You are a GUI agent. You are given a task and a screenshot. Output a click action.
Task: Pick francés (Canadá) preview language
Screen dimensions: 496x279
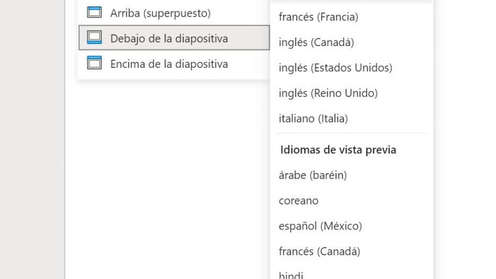click(351, 252)
